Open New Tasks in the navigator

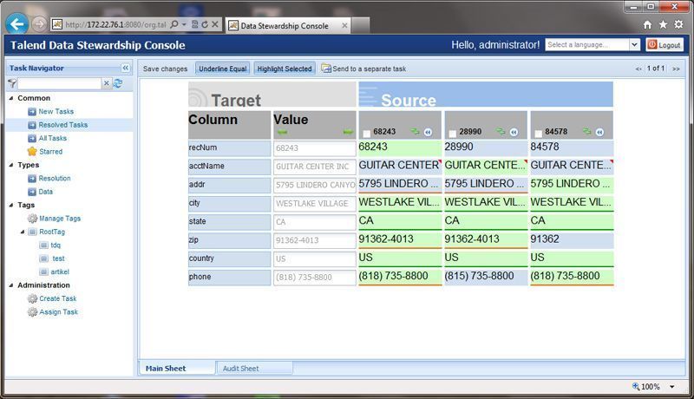56,112
